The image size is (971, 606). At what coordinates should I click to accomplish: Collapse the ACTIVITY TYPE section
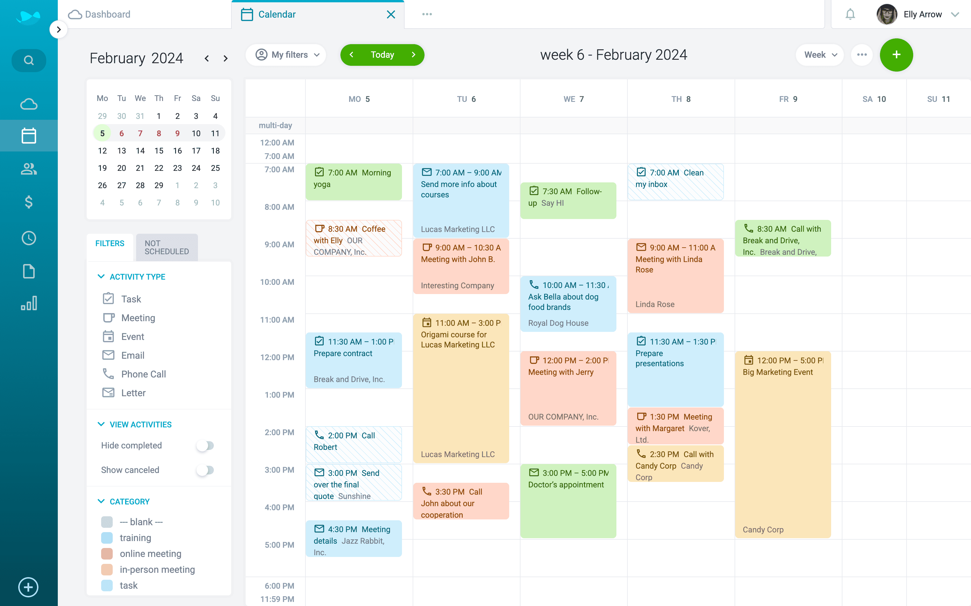[x=101, y=276]
